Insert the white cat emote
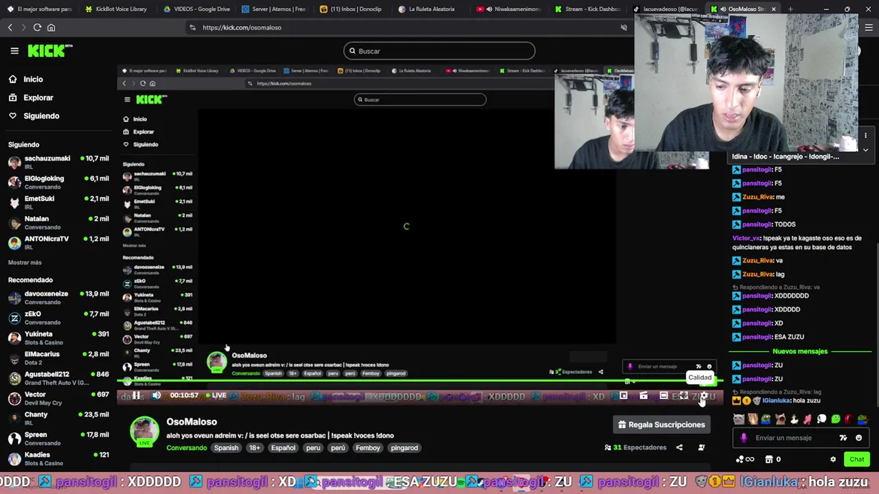879x494 pixels. point(739,419)
